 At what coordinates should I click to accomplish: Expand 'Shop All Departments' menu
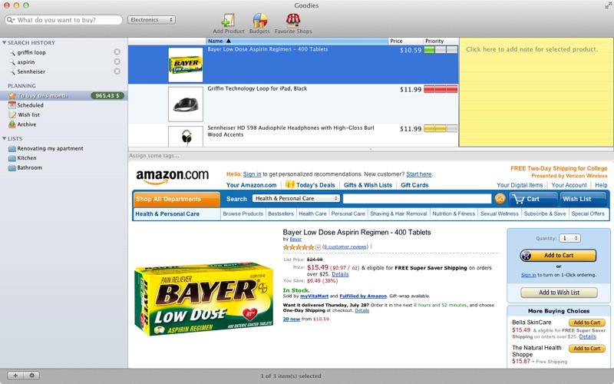[x=177, y=199]
